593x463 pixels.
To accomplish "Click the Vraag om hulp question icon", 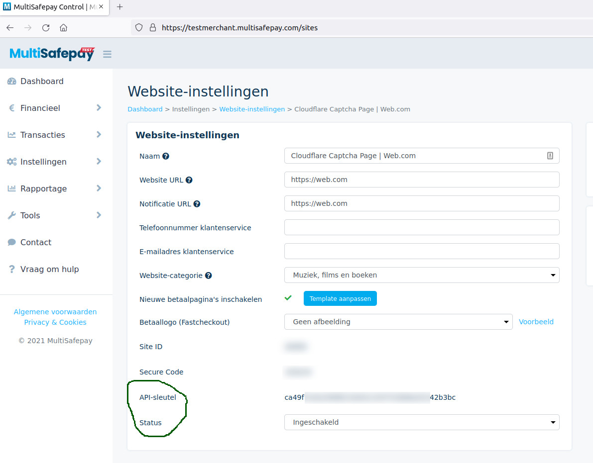I will tap(12, 269).
